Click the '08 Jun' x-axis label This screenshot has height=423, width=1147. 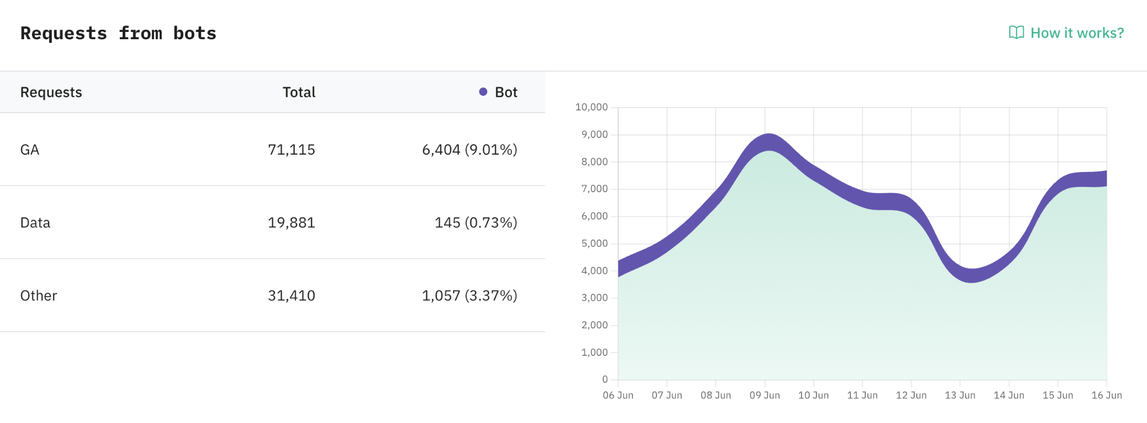click(716, 395)
